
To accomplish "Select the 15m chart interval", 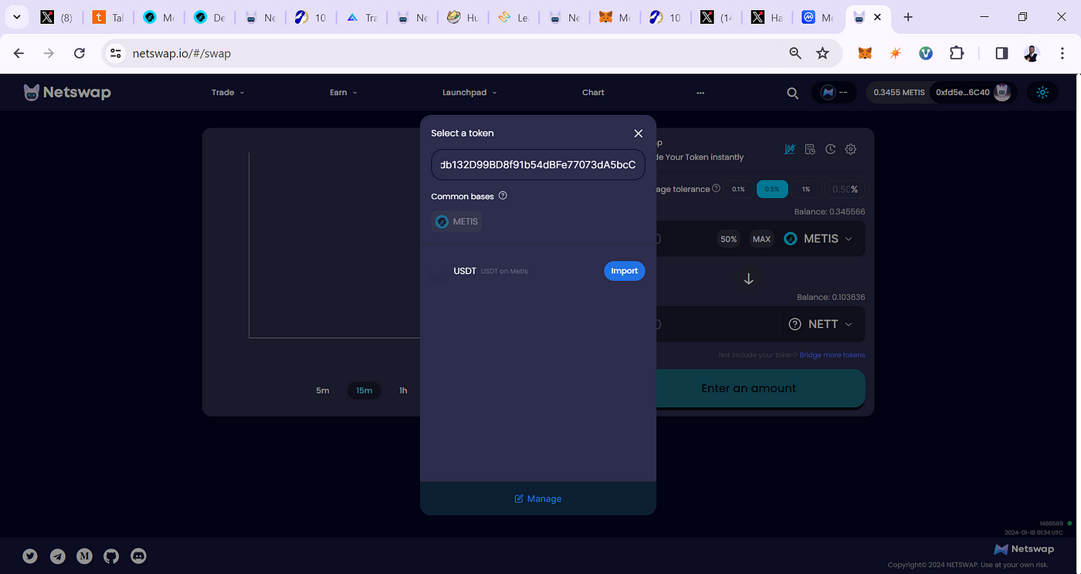I will tap(364, 390).
